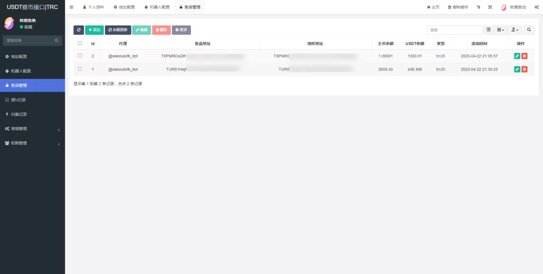Viewport: 543px width, 274px height.
Task: Open 归集记录 in the sidebar
Action: [x=32, y=114]
